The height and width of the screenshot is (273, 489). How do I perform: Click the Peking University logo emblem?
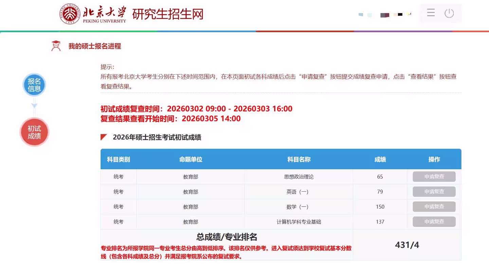tap(70, 14)
